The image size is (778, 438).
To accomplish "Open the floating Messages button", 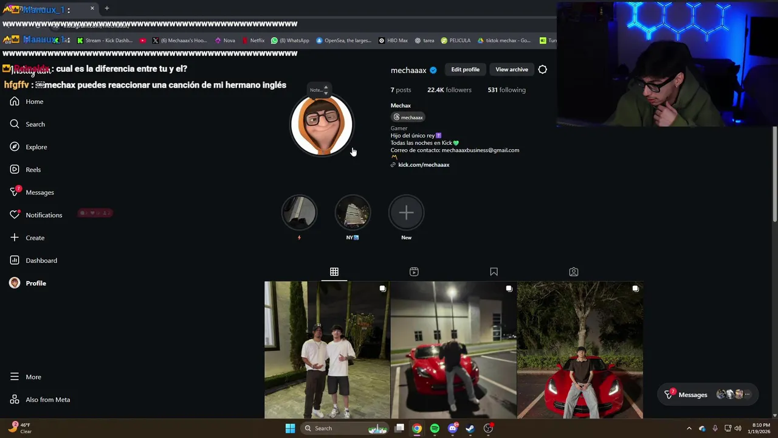I will [707, 395].
